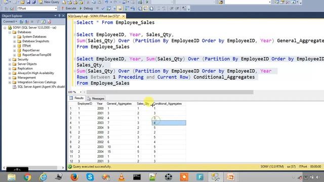Open Skype from the taskbar
The width and height of the screenshot is (324, 182).
point(90,177)
